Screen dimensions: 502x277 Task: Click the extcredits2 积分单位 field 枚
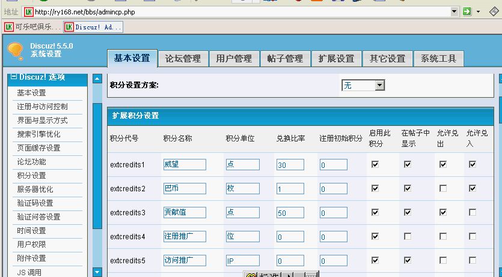pos(243,189)
